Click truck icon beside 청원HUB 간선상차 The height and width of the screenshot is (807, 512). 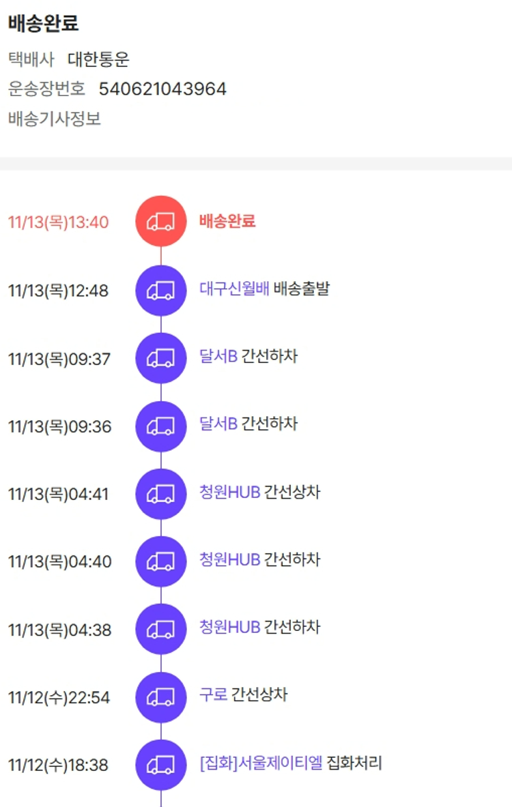point(160,494)
